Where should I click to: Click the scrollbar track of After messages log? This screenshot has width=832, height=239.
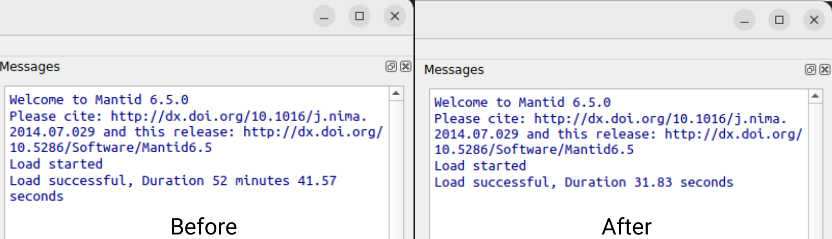[815, 165]
